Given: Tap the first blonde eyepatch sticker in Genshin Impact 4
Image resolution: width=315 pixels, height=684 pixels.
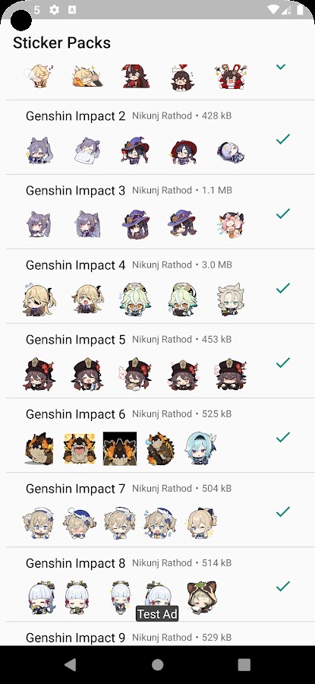Looking at the screenshot, I should point(39,299).
